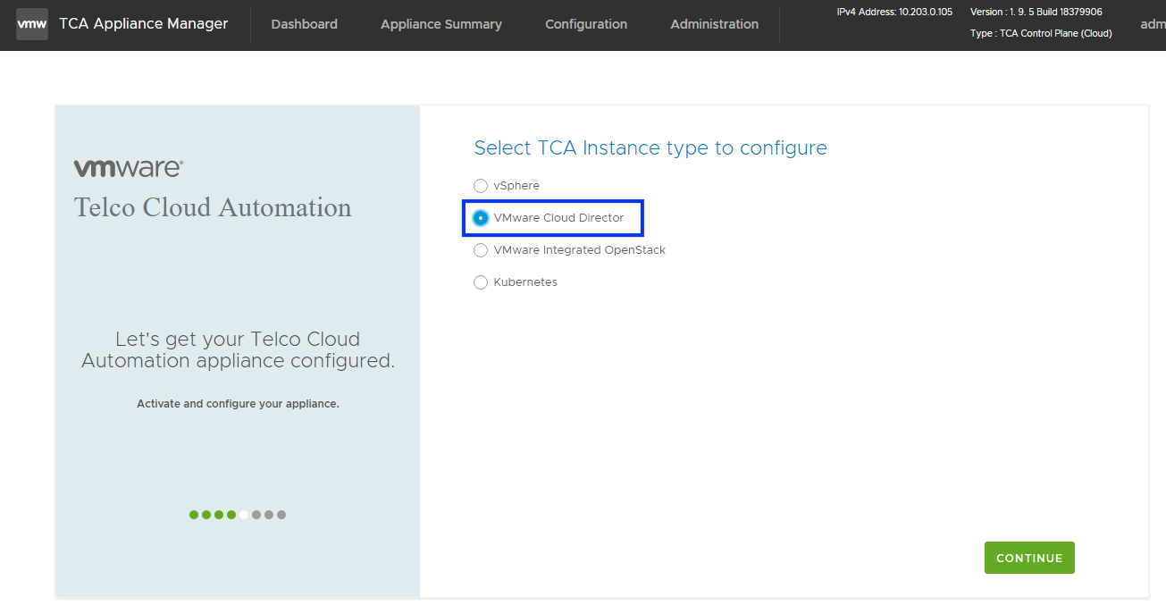Open the admin user menu in header
This screenshot has height=614, width=1166.
[x=1153, y=24]
